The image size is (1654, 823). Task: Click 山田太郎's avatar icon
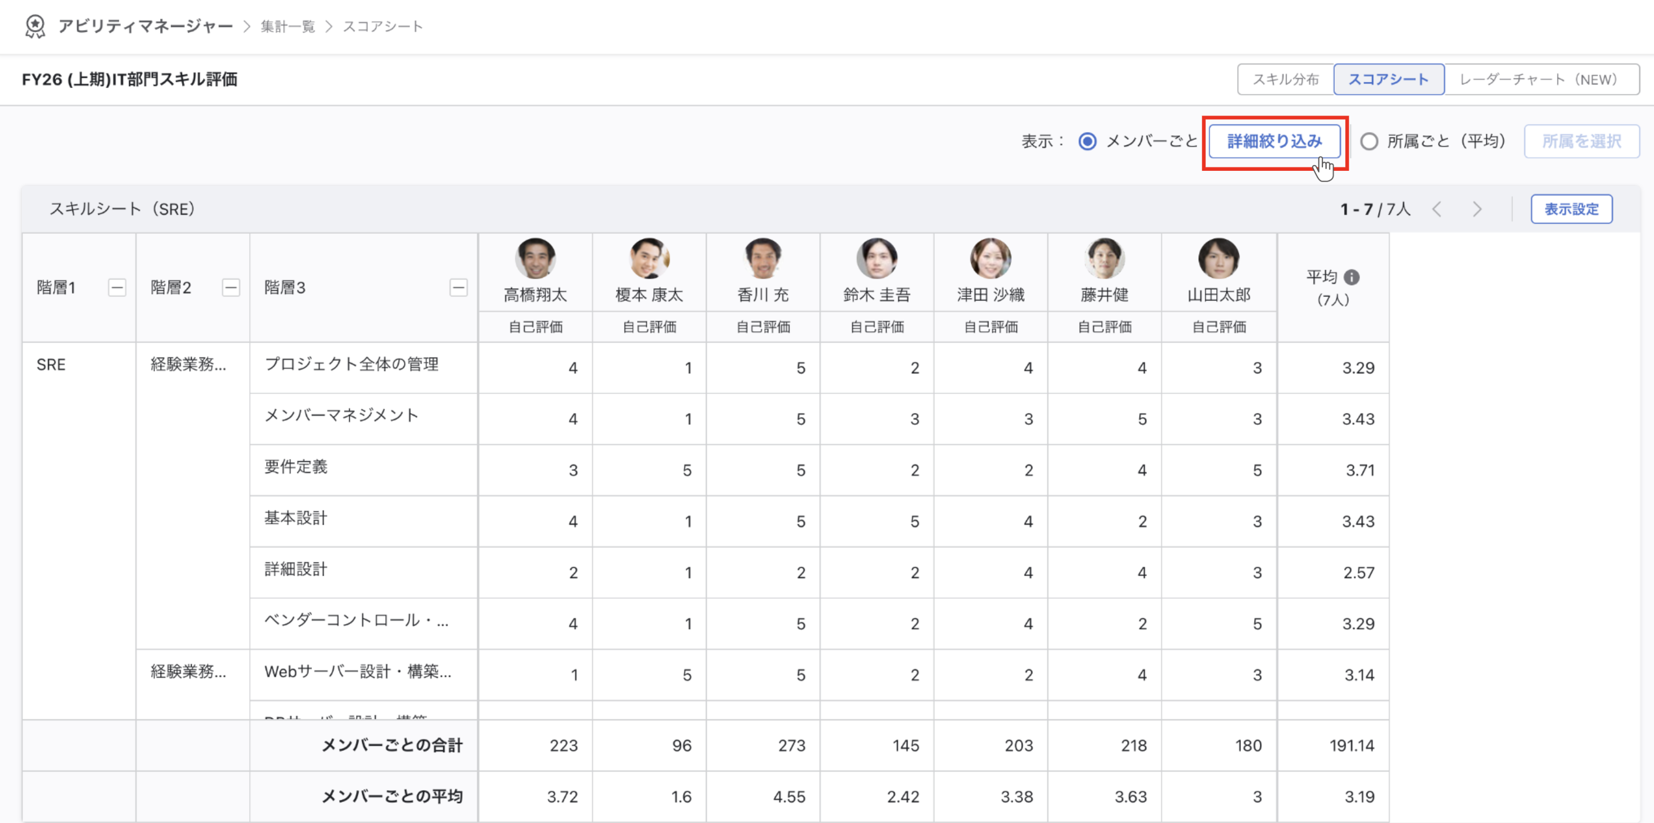pyautogui.click(x=1218, y=259)
